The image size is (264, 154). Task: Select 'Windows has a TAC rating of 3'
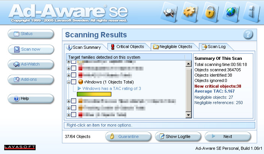click(112, 88)
